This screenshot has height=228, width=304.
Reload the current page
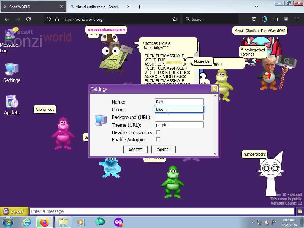coord(28,19)
